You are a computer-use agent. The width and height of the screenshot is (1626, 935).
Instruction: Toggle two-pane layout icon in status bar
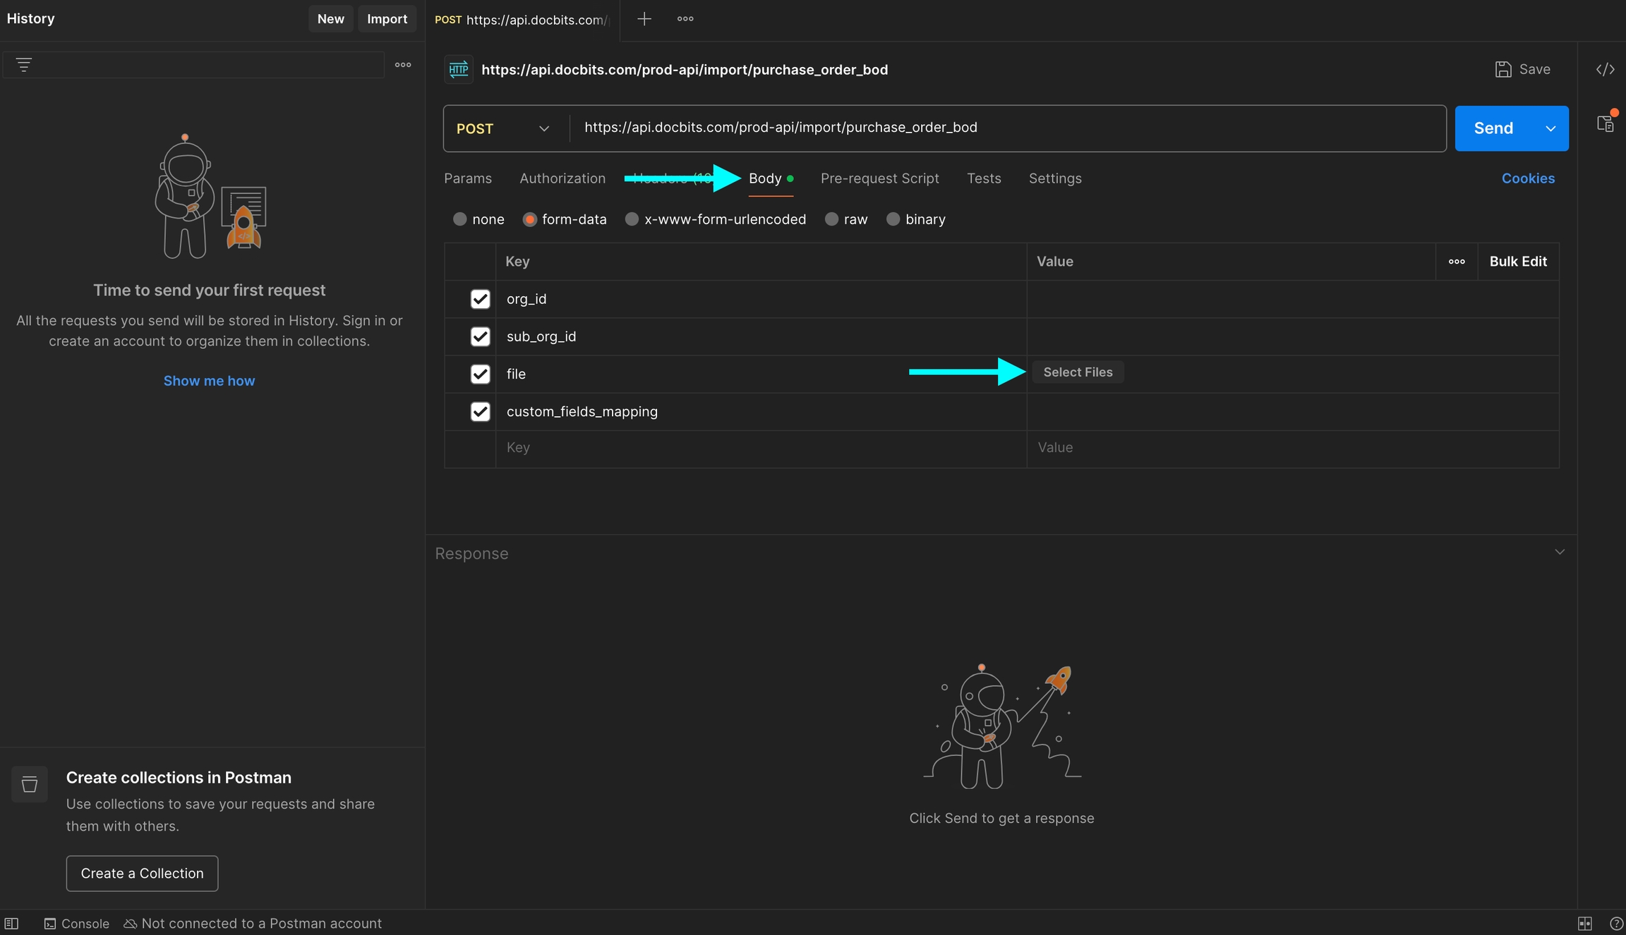[1584, 923]
